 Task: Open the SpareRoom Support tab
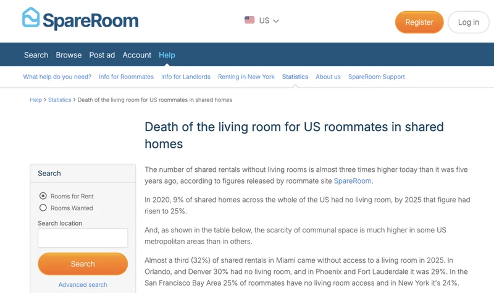(377, 77)
